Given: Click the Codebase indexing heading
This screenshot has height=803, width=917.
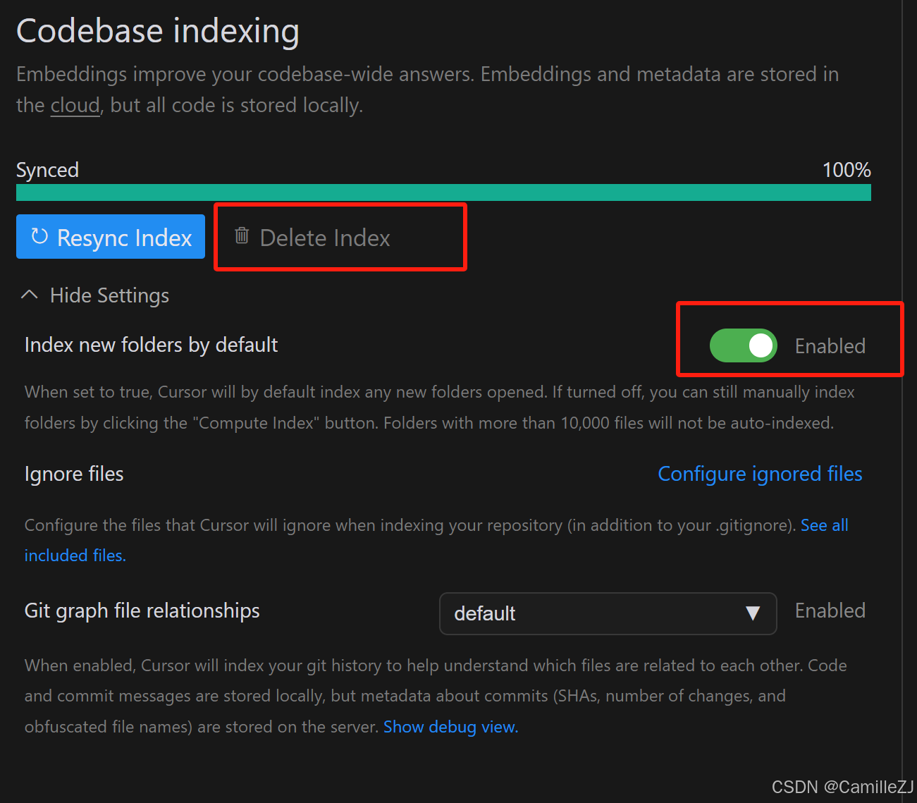Looking at the screenshot, I should click(158, 32).
